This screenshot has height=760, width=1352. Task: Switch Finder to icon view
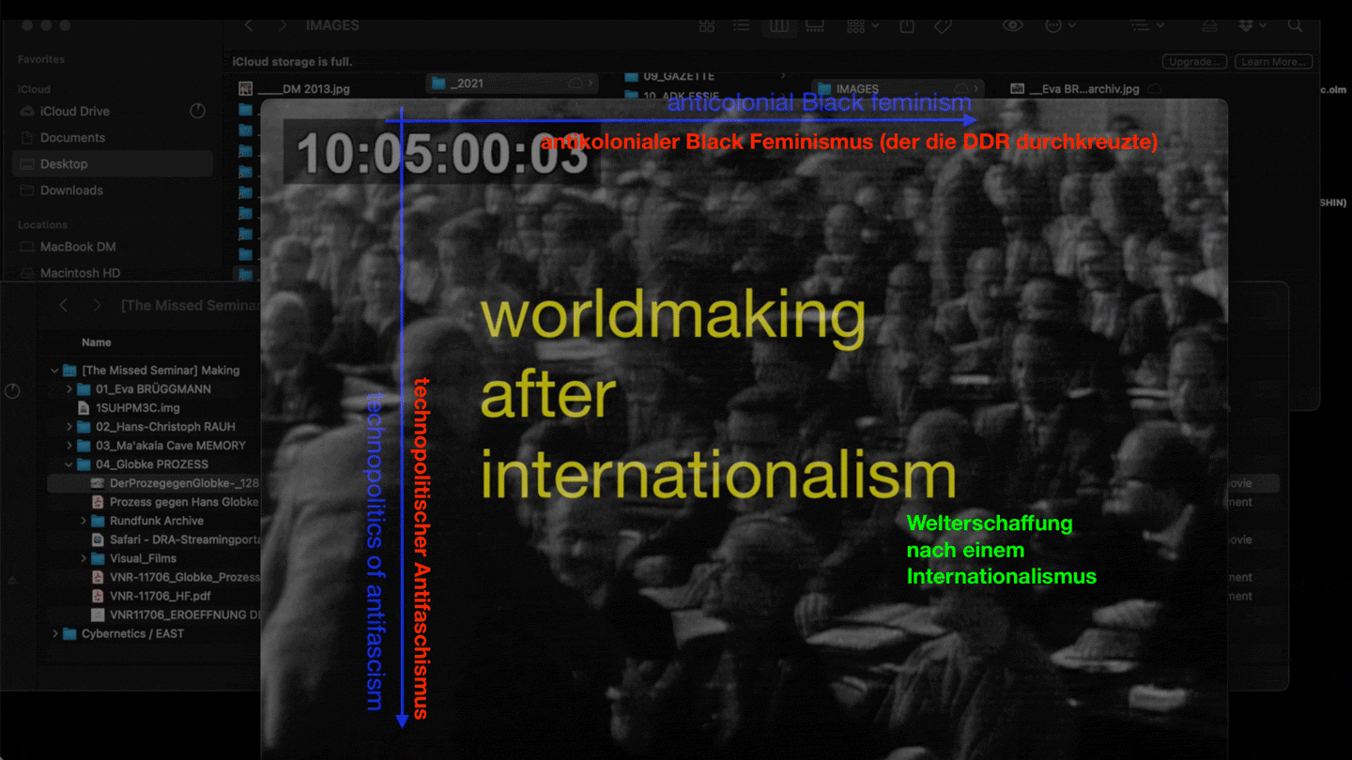[x=707, y=26]
